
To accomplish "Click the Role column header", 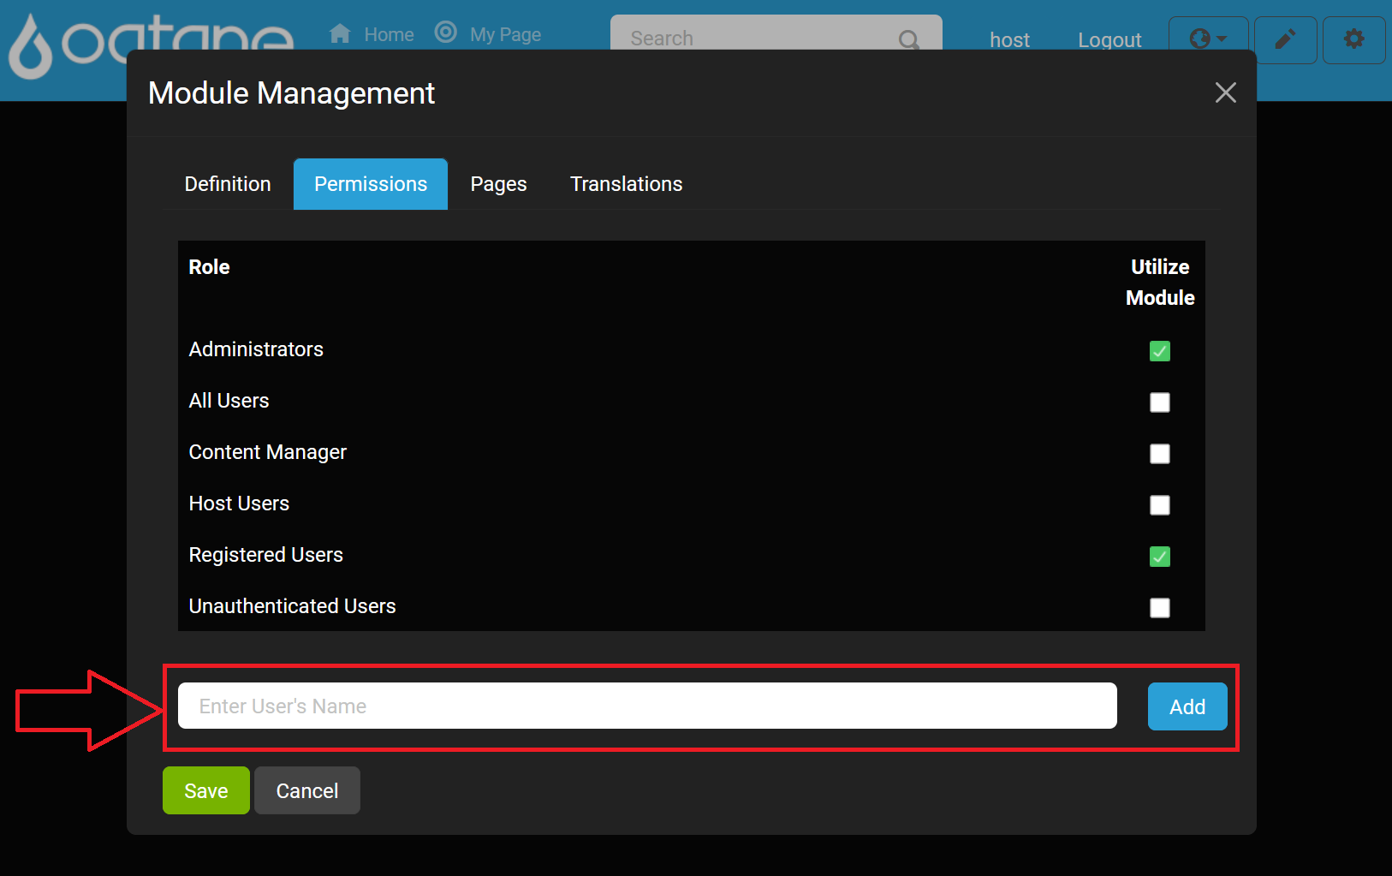I will 209,267.
